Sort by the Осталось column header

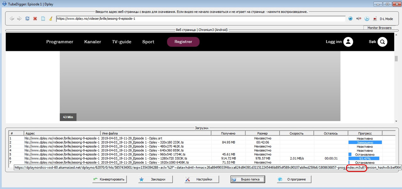pyautogui.click(x=331, y=133)
